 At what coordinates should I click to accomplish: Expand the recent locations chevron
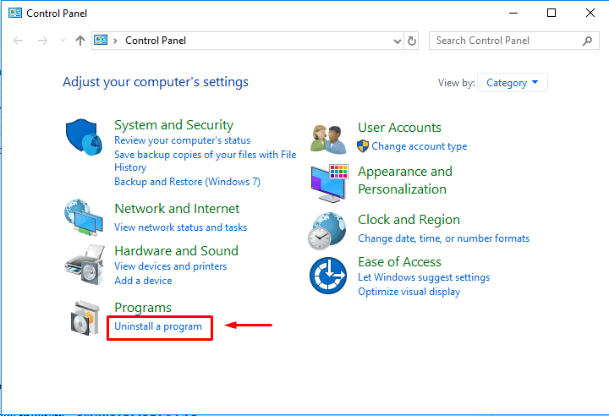pos(62,41)
